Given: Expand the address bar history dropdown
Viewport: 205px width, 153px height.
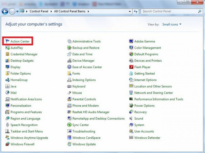Looking at the screenshot, I should pyautogui.click(x=130, y=11).
